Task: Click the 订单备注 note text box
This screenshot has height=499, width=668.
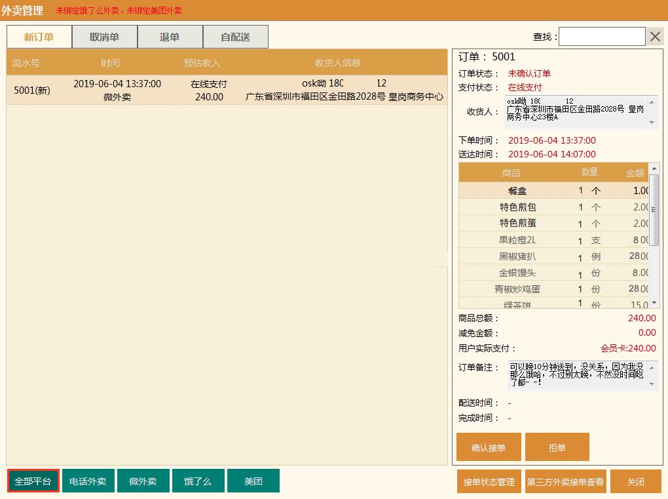Action: (x=583, y=375)
